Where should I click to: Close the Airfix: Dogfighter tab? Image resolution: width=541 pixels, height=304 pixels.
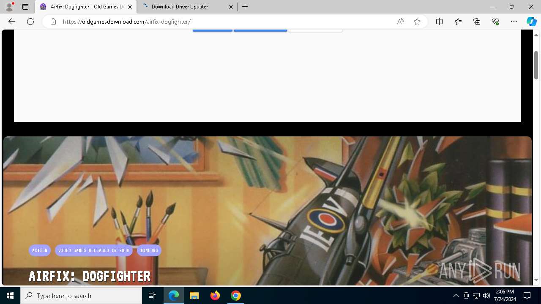click(130, 7)
